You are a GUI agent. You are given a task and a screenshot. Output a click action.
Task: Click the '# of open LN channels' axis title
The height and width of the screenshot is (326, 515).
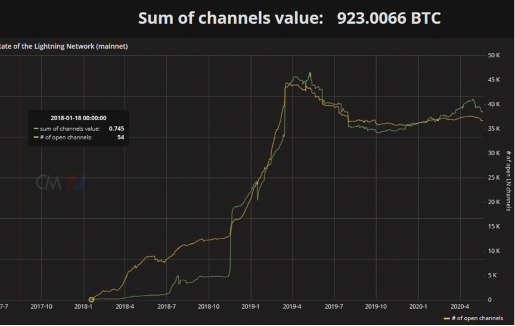pyautogui.click(x=508, y=180)
